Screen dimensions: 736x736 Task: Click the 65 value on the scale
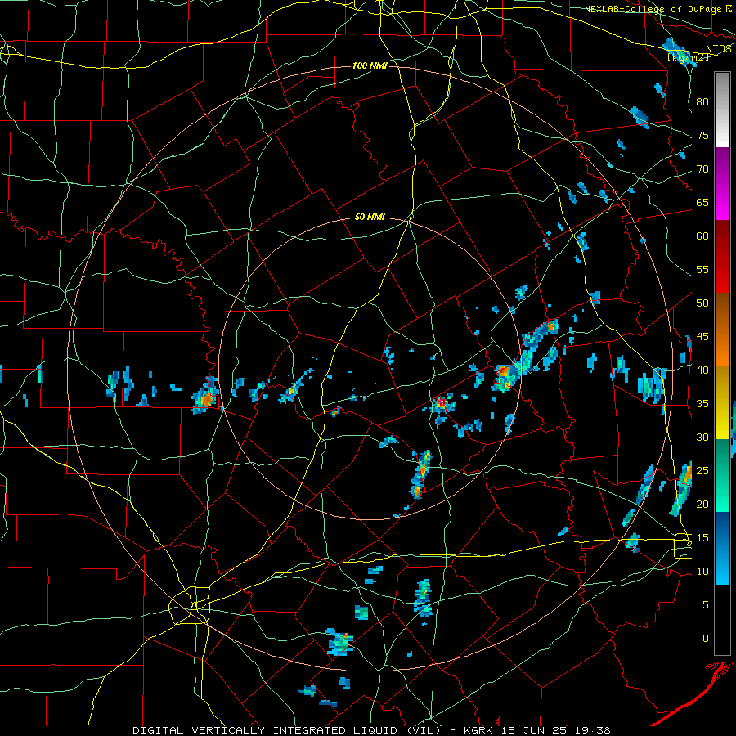point(702,203)
